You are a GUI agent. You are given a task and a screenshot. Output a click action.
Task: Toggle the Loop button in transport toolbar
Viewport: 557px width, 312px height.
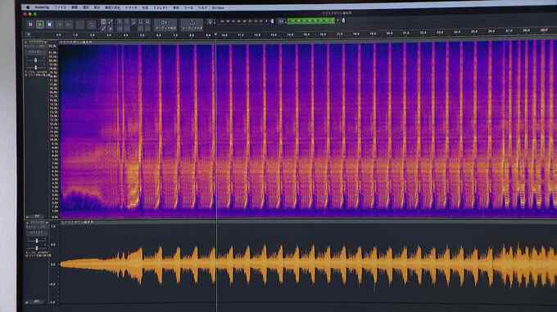coord(91,24)
